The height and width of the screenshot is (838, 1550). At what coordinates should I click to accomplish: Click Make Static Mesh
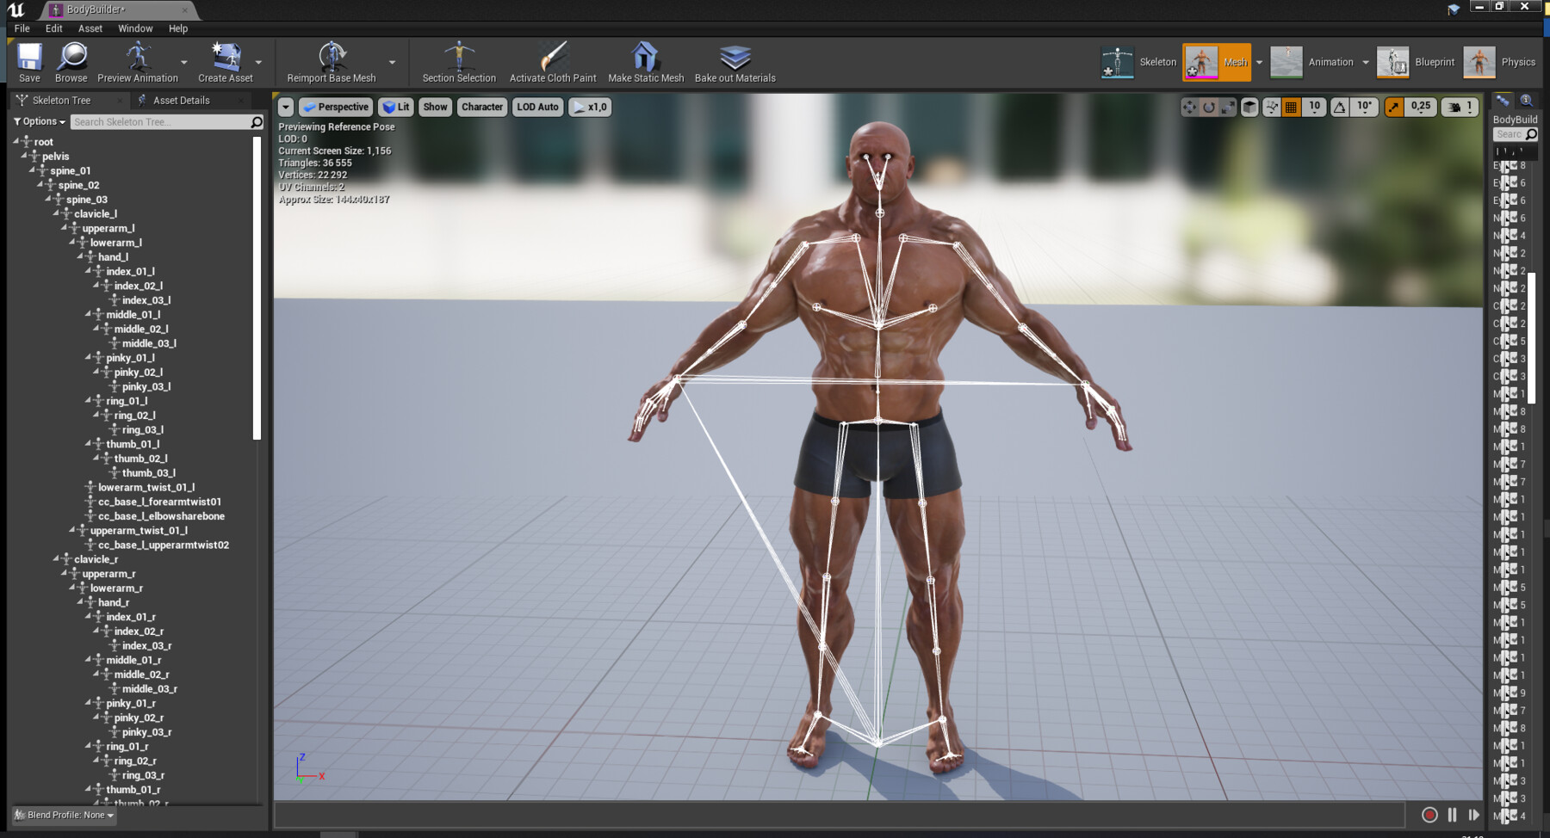(644, 60)
